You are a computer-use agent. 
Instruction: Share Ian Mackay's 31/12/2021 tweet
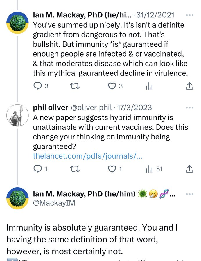coord(189,86)
